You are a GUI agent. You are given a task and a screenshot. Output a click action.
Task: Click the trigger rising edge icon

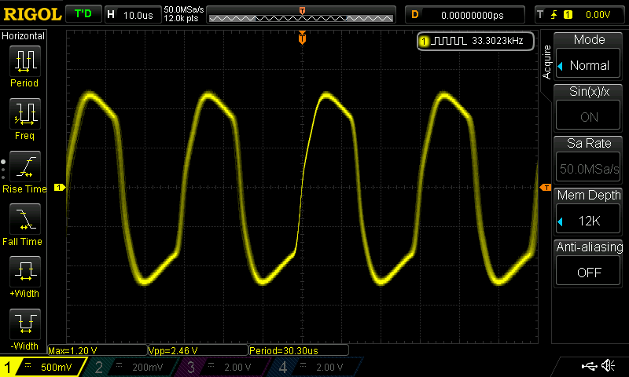click(x=554, y=15)
